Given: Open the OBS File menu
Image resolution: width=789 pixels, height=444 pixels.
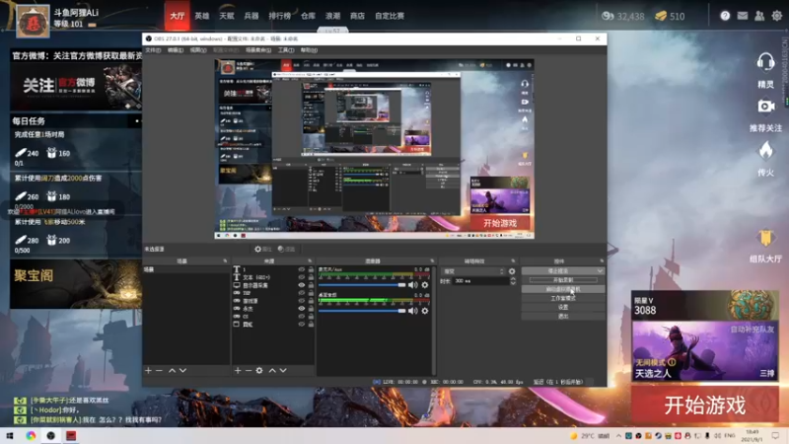Looking at the screenshot, I should 153,50.
